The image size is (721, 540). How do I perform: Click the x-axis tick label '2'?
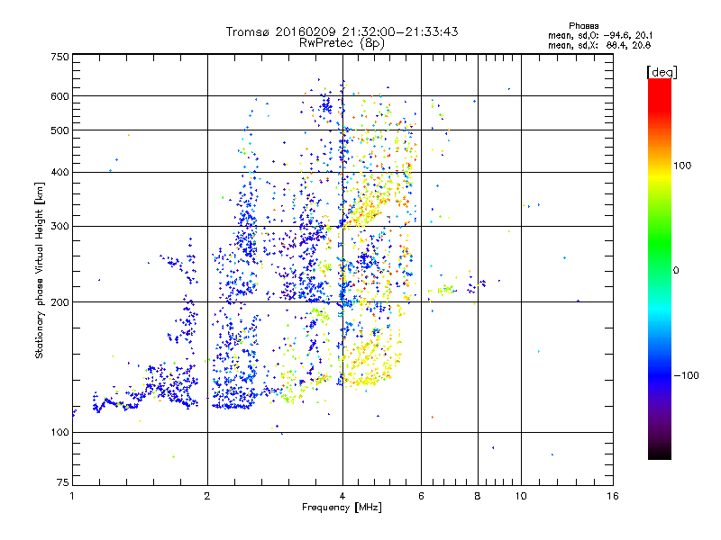point(207,496)
